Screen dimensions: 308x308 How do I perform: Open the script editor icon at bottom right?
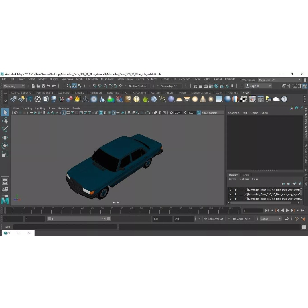point(304,227)
